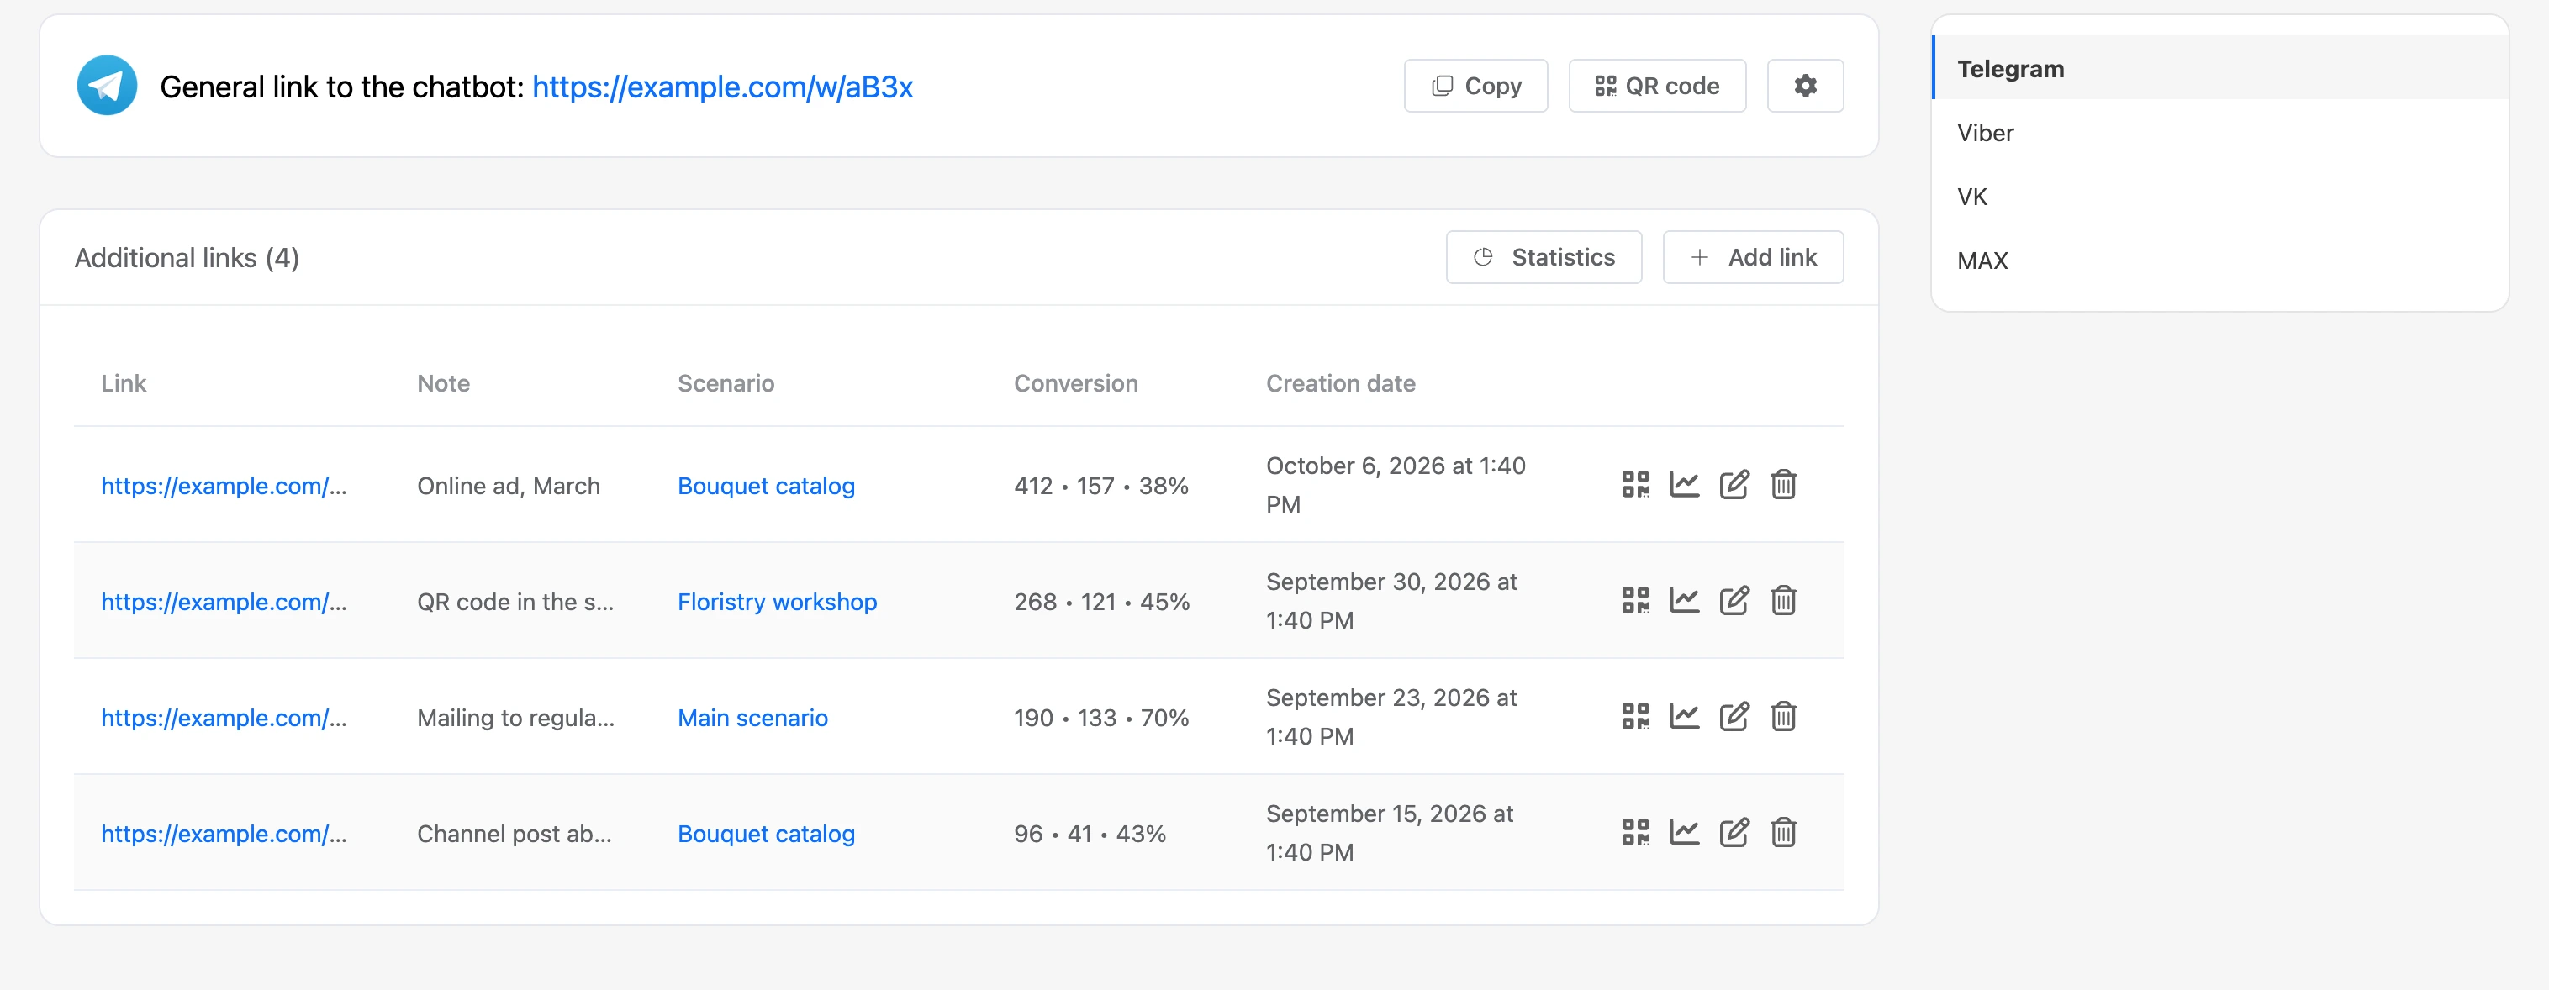Open Bouquet catalog scenario for Online ad row
This screenshot has width=2549, height=990.
(766, 486)
